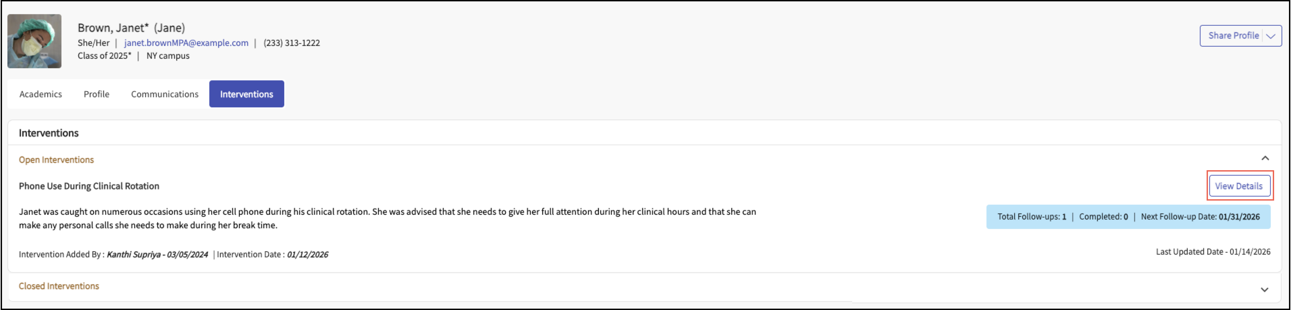Collapse Open Interventions using the up chevron

(x=1265, y=158)
